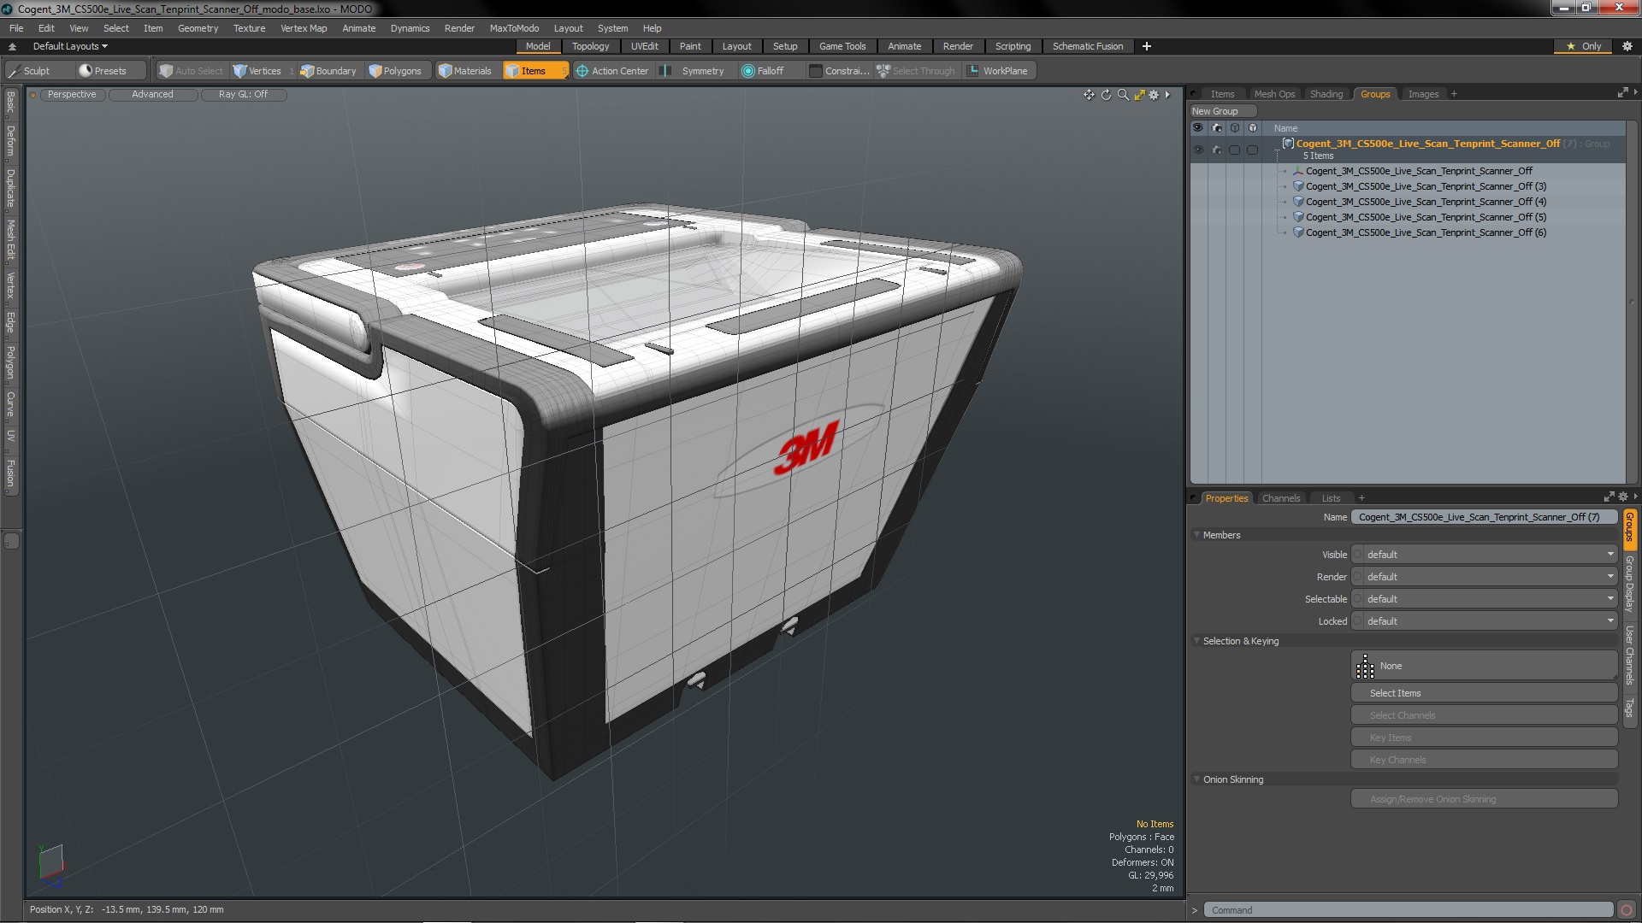
Task: Open the Visible default dropdown
Action: click(1489, 555)
